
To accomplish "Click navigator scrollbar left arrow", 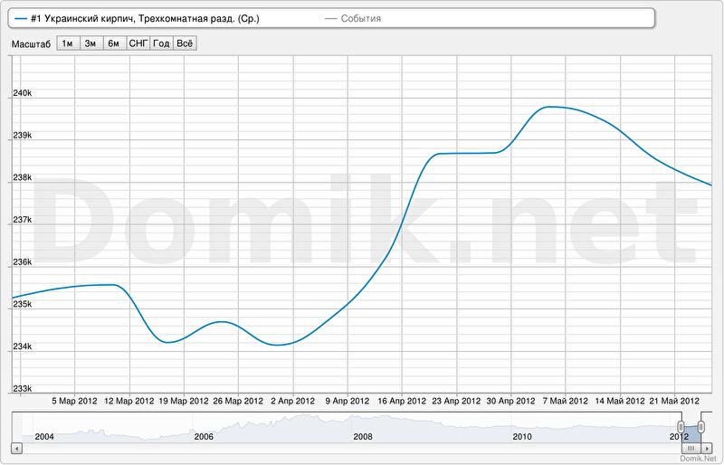I will [x=16, y=448].
